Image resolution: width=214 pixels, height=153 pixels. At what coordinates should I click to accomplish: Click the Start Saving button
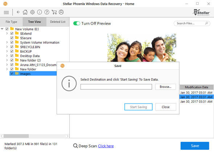(x=139, y=107)
